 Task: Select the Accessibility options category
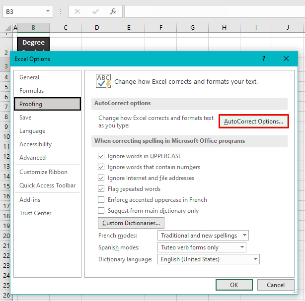point(48,144)
